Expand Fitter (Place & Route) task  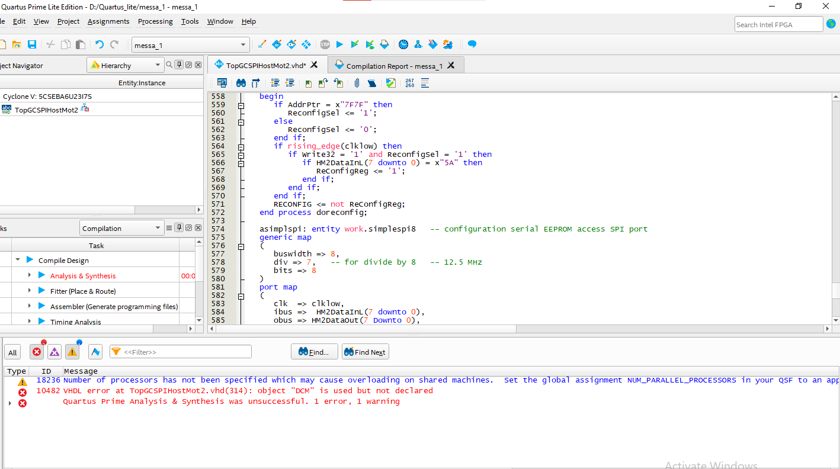(x=30, y=291)
